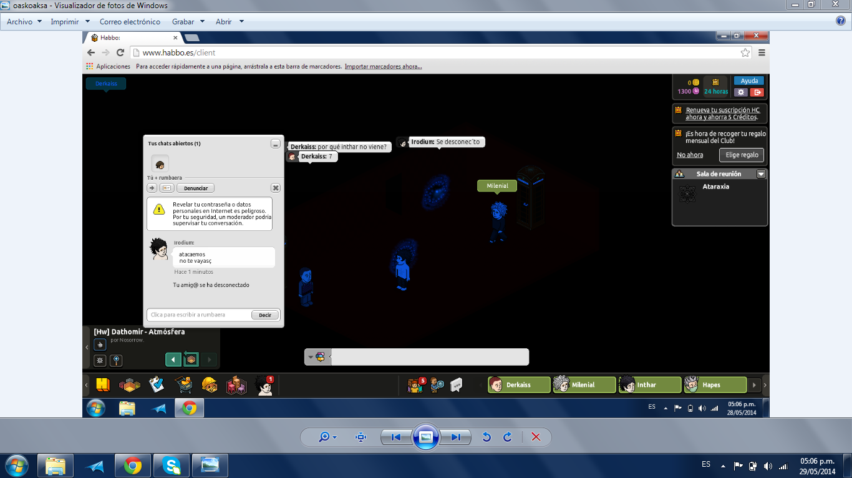Screen dimensions: 852x478
Task: Delete photo with red X icon
Action: coord(536,437)
